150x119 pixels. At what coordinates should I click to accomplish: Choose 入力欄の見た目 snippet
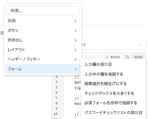[113, 64]
